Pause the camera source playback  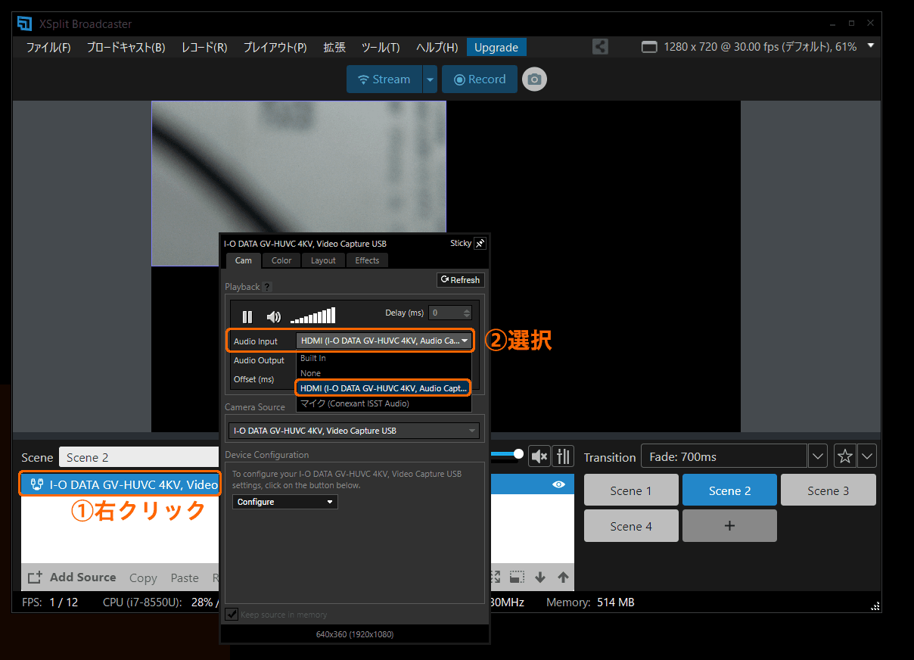[247, 317]
